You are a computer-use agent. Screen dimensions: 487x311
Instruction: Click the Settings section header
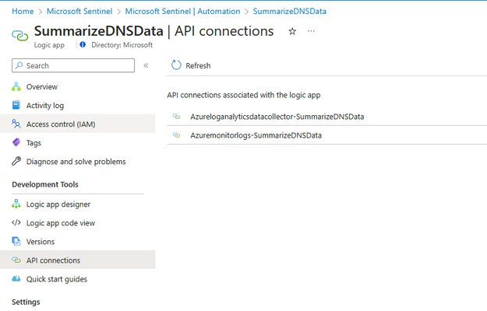[x=26, y=302]
